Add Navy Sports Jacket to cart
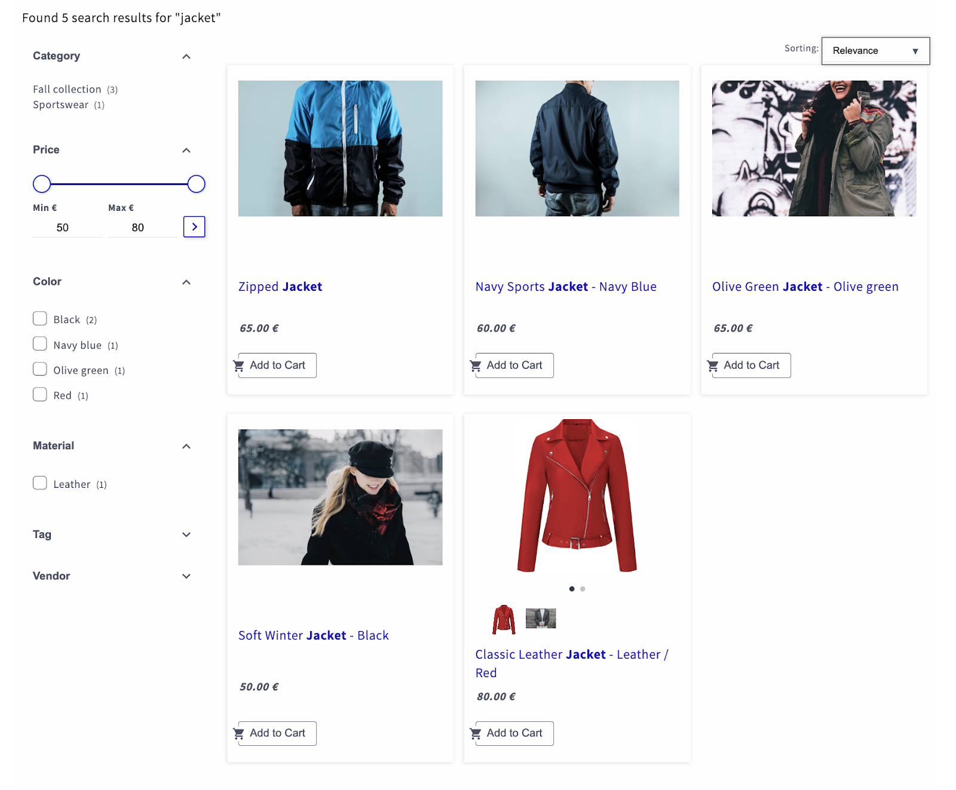This screenshot has width=956, height=790. click(514, 365)
